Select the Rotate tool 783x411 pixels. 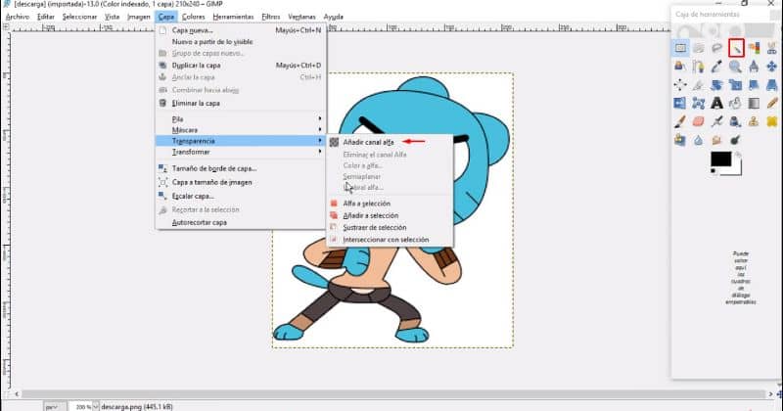click(717, 84)
